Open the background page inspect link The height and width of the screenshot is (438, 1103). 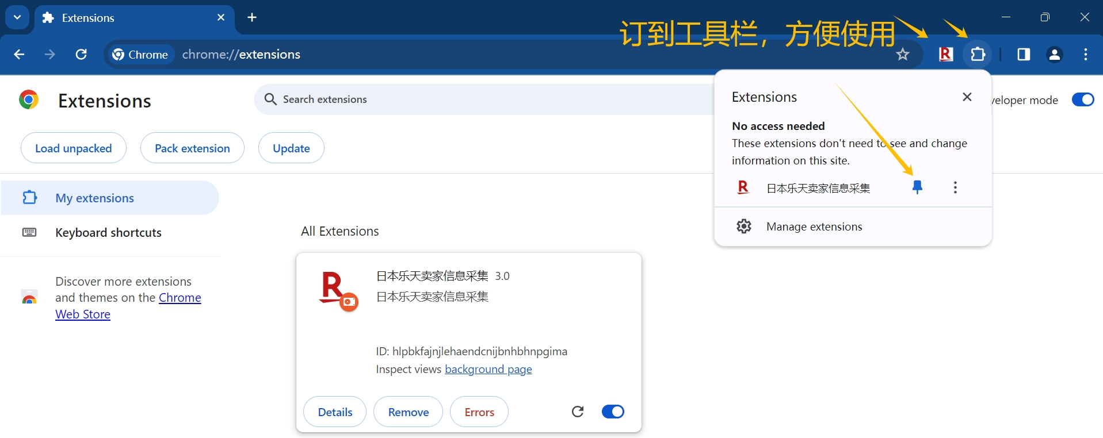[x=488, y=369]
